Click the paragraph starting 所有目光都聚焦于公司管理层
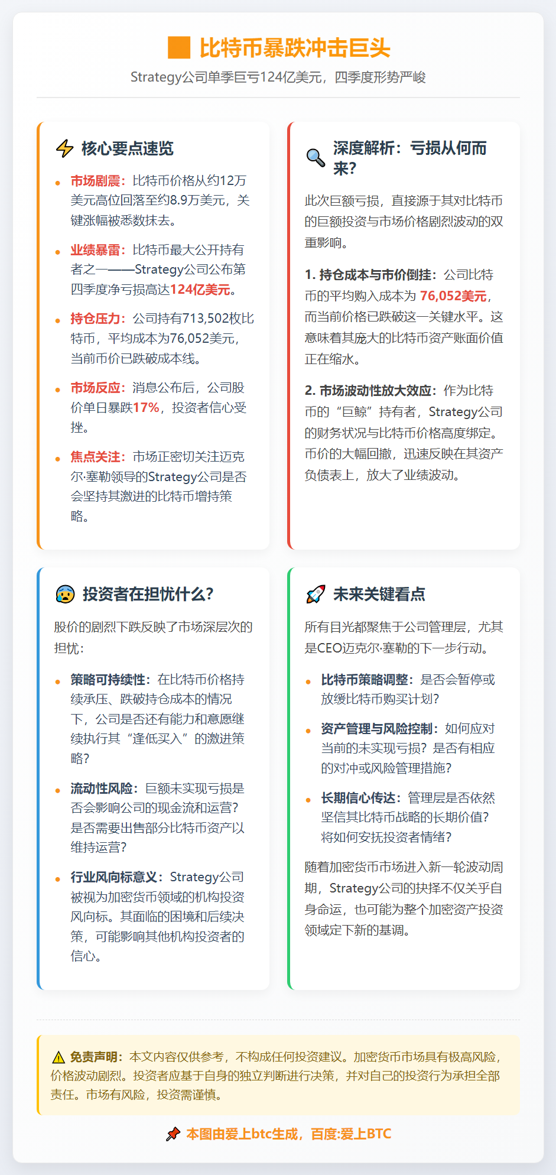The height and width of the screenshot is (1175, 556). point(404,637)
